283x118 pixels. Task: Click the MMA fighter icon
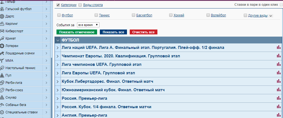(2, 61)
